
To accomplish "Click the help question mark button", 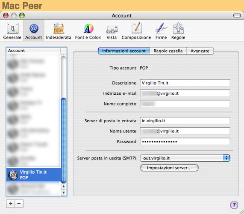I will [234, 205].
